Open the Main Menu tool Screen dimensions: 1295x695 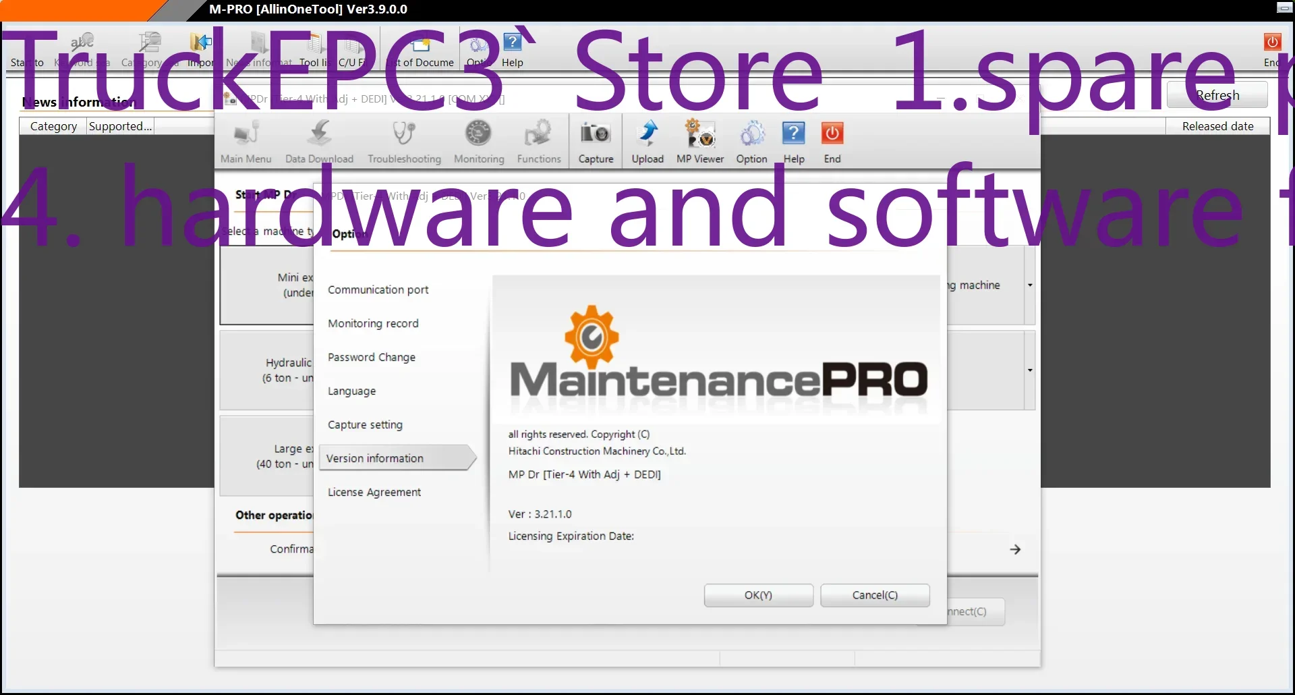point(246,140)
